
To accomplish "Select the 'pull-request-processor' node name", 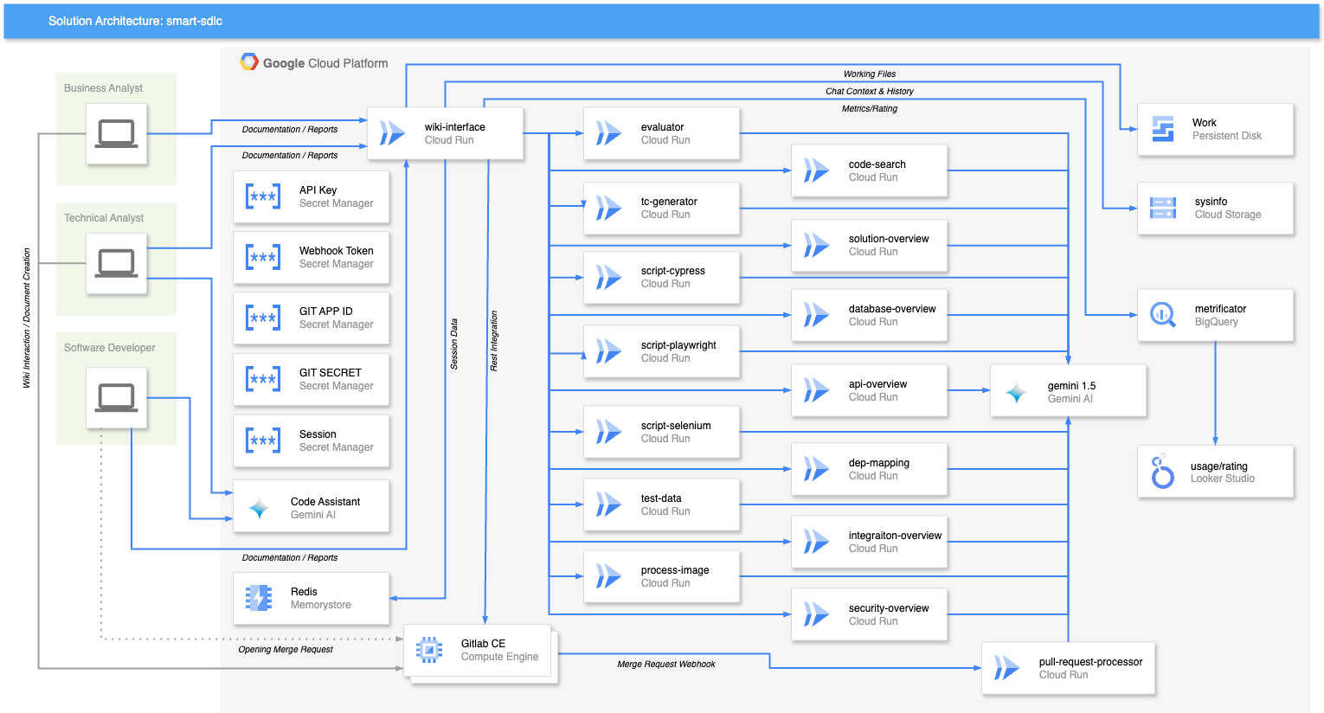I will pyautogui.click(x=1090, y=662).
